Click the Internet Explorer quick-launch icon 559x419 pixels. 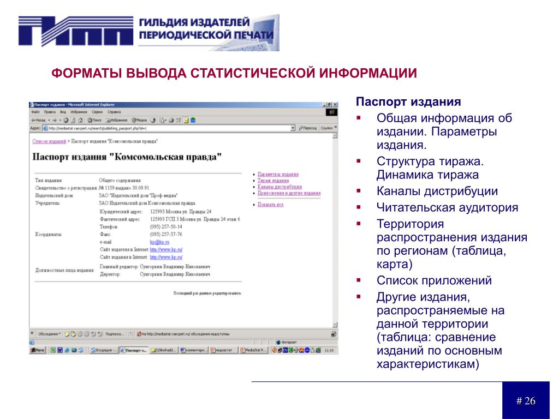67,350
